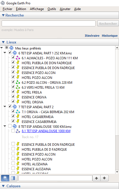
Task: Click the pushpin icon of checked HOTEL POZO ALCON
Action: [18, 77]
